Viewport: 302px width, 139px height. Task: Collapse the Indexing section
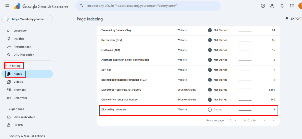click(6, 66)
